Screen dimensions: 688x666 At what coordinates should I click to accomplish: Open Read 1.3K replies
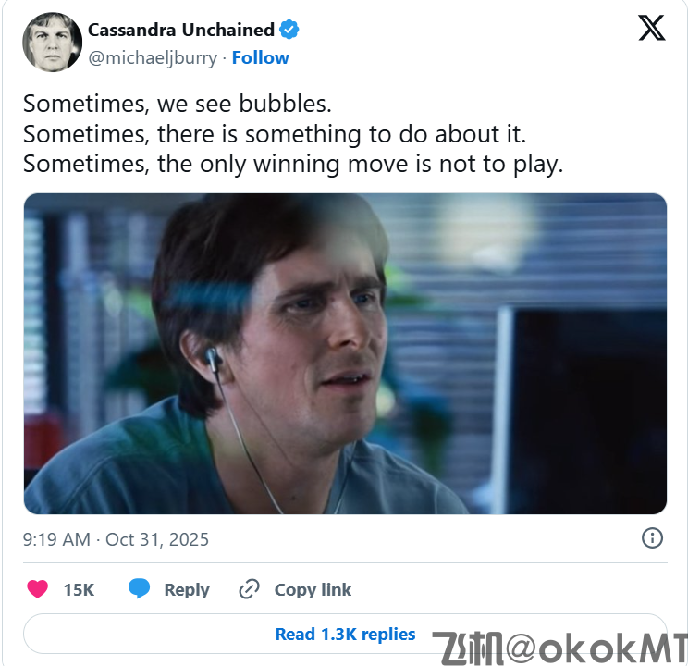click(345, 634)
